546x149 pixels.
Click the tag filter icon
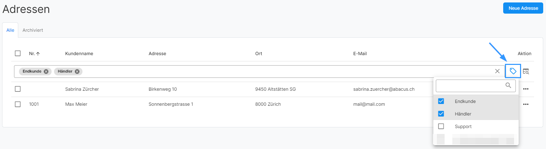click(x=513, y=71)
